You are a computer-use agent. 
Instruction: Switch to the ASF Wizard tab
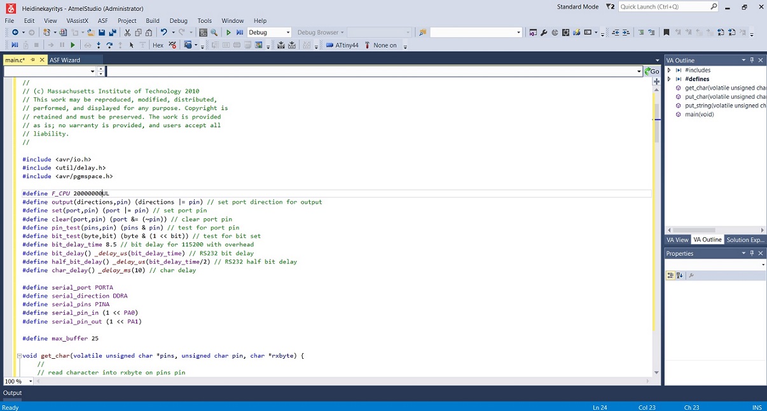pyautogui.click(x=65, y=60)
